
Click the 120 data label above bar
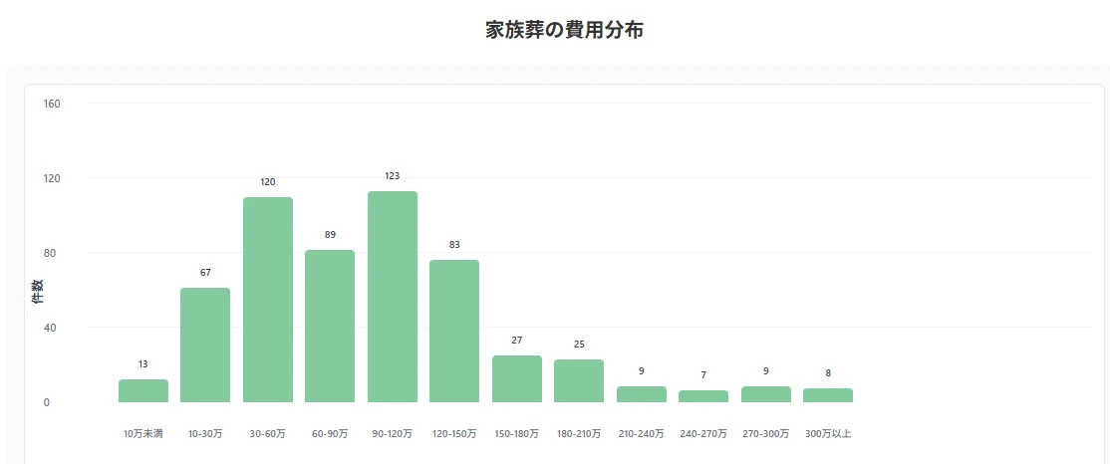[x=268, y=182]
